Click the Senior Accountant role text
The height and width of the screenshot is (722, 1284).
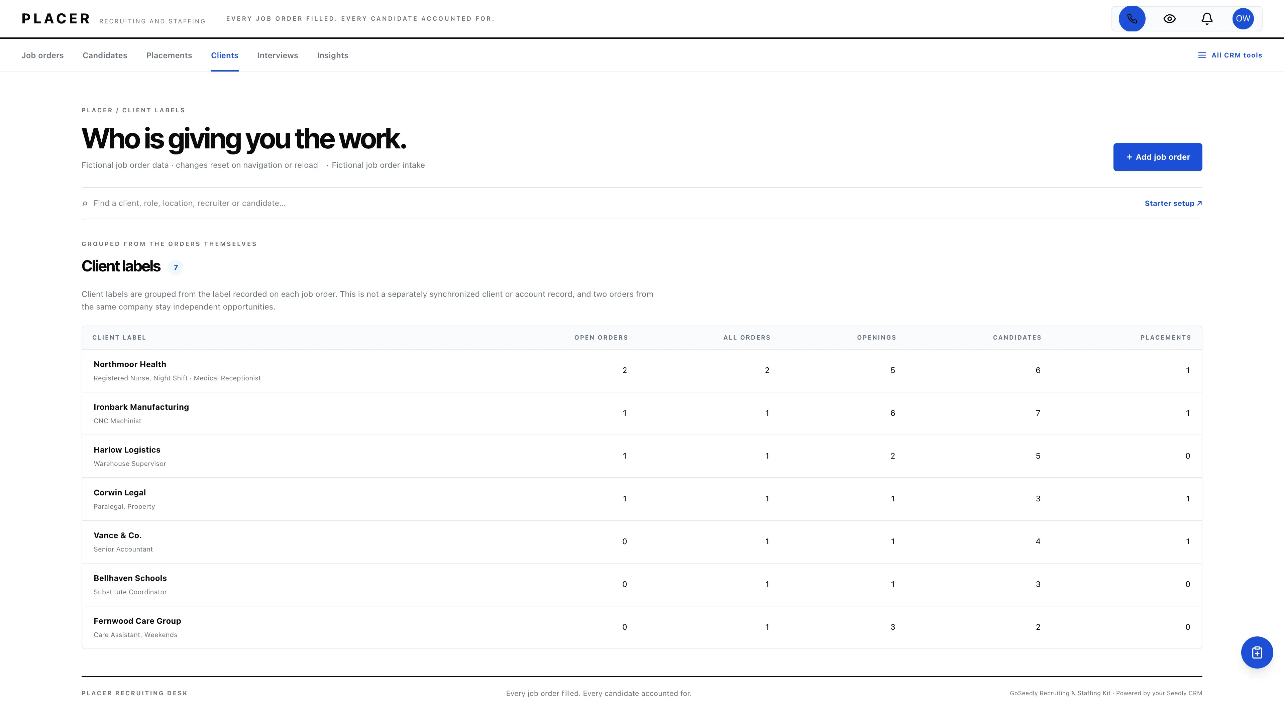point(123,549)
